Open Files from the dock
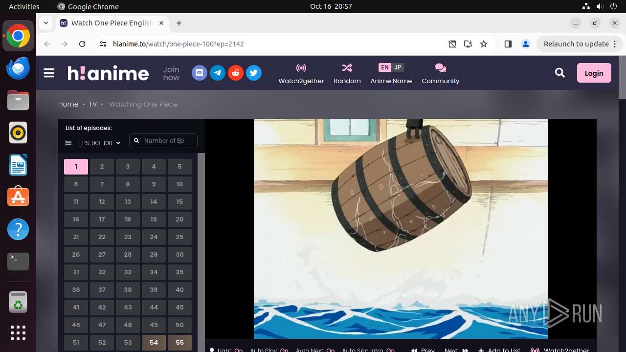The height and width of the screenshot is (352, 626). click(x=18, y=100)
